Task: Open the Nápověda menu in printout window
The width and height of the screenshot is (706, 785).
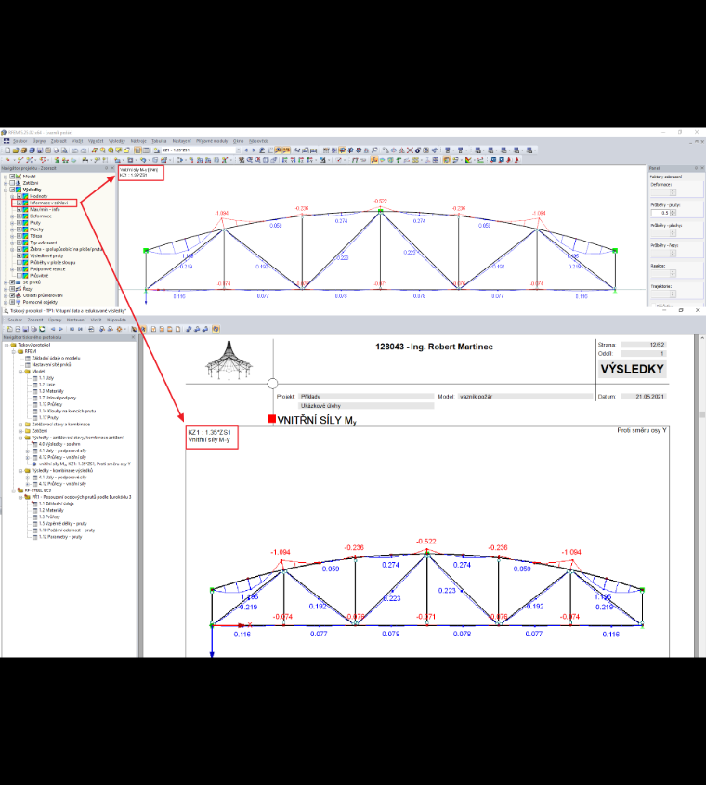Action: pyautogui.click(x=116, y=320)
